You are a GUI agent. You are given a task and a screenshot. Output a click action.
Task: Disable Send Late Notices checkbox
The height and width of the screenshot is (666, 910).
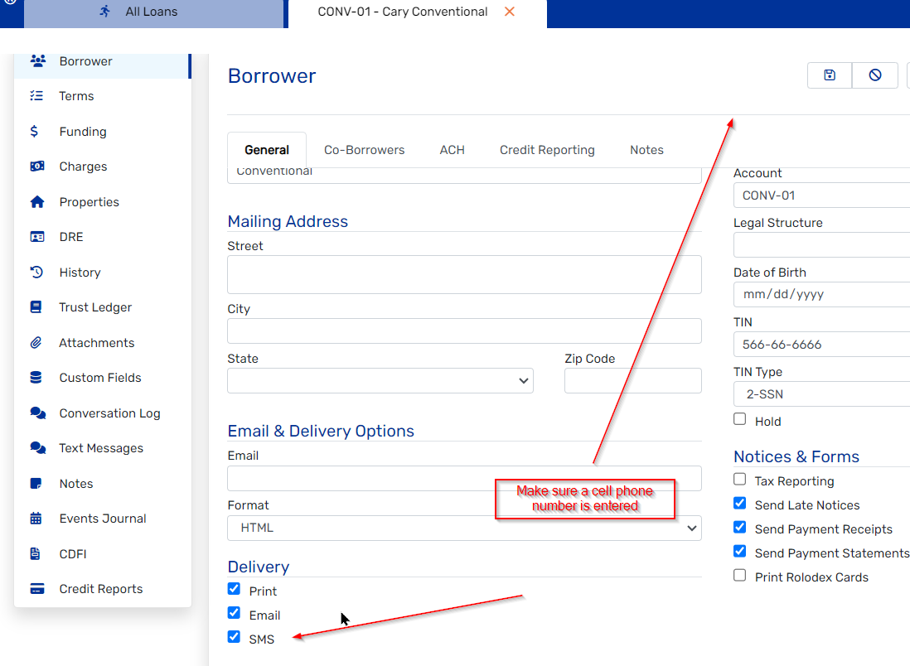(x=740, y=503)
